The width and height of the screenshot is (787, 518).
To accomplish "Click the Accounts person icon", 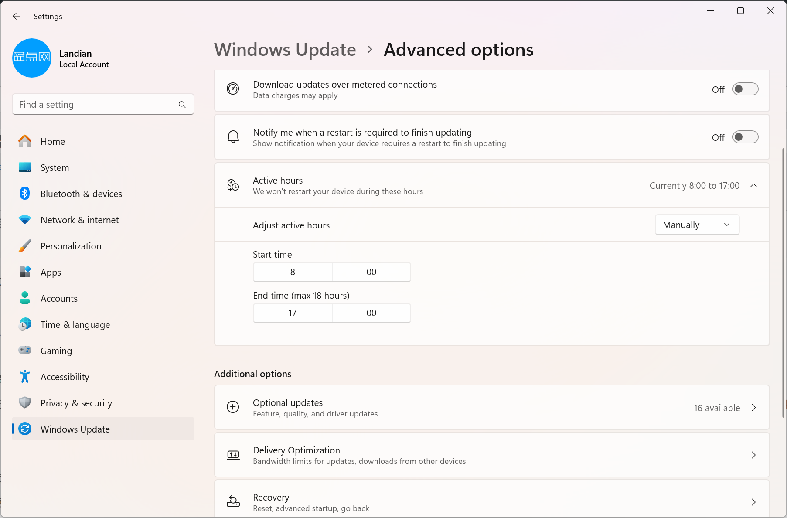I will click(x=25, y=298).
